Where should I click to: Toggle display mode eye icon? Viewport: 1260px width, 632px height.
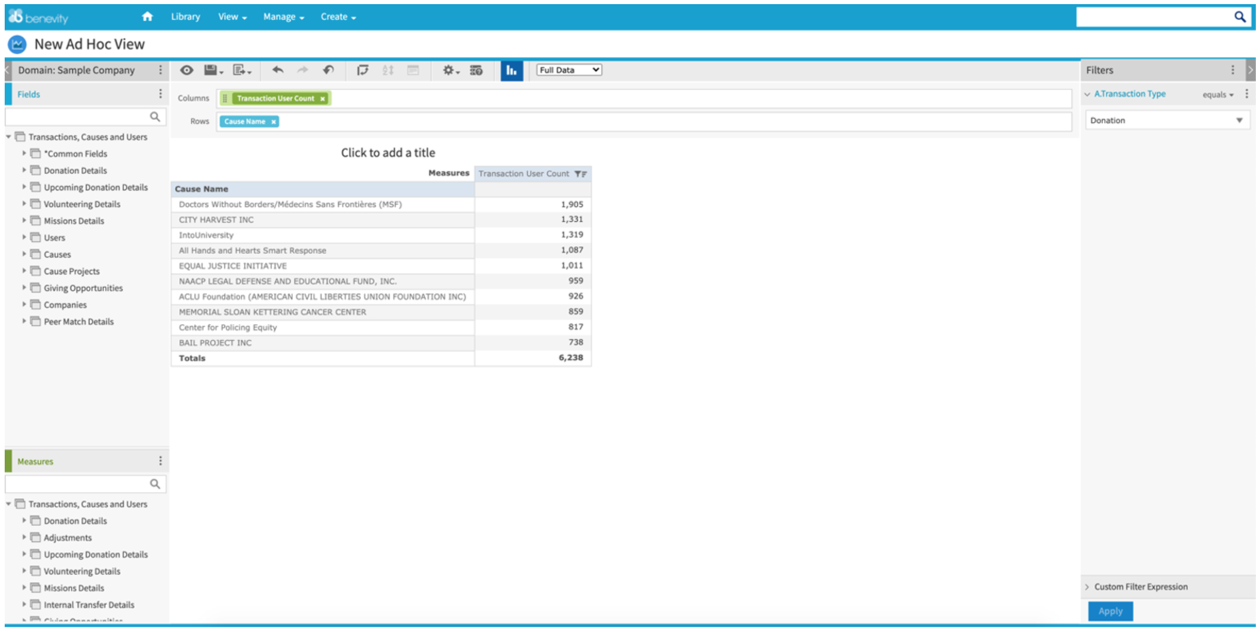[186, 70]
